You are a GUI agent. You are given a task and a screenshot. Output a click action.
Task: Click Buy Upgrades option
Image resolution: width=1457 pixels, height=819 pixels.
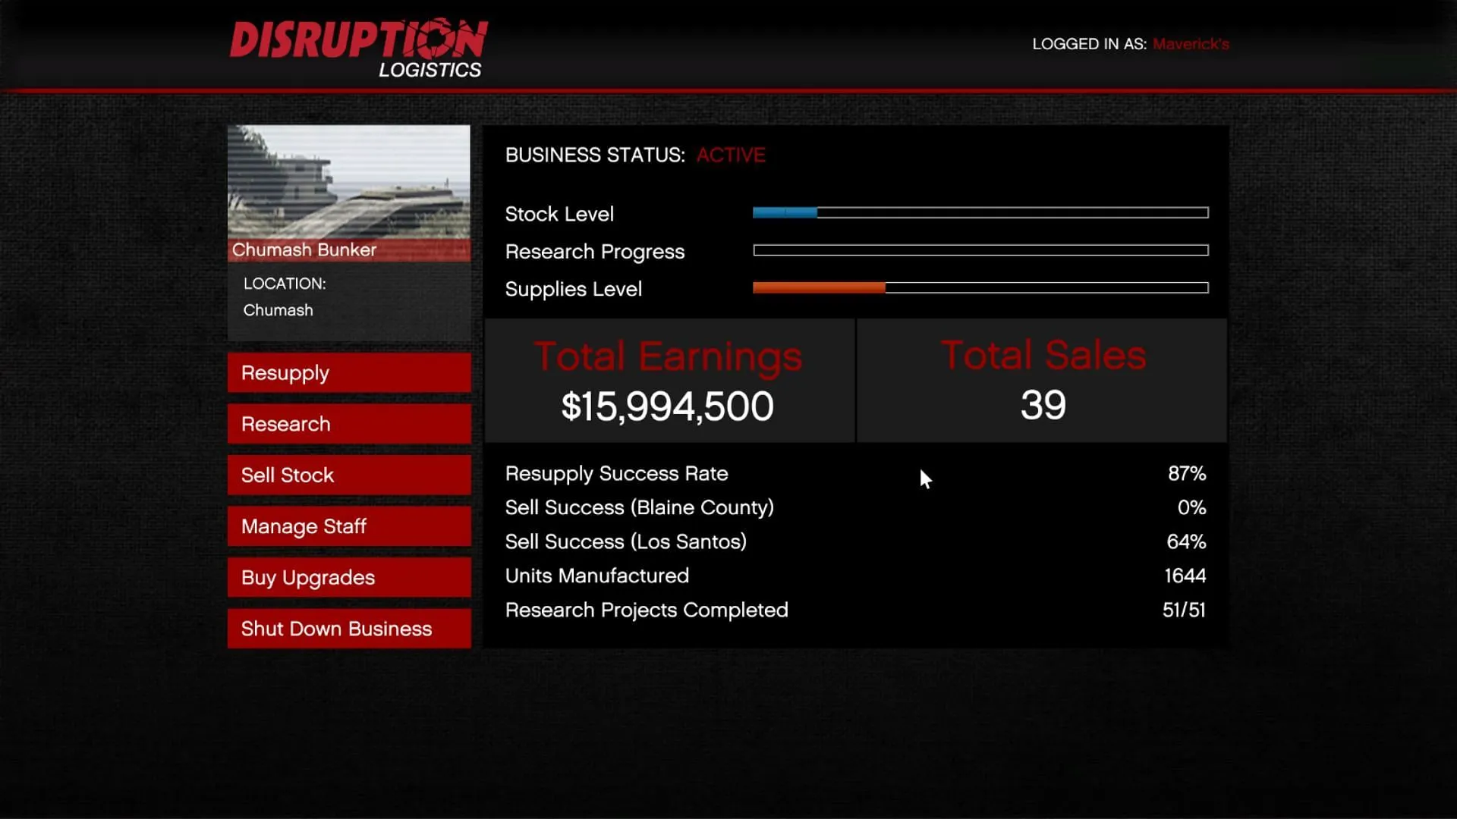click(x=349, y=577)
